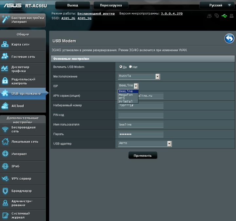
Task: Click the connected clients status icon
Action: coord(209,16)
